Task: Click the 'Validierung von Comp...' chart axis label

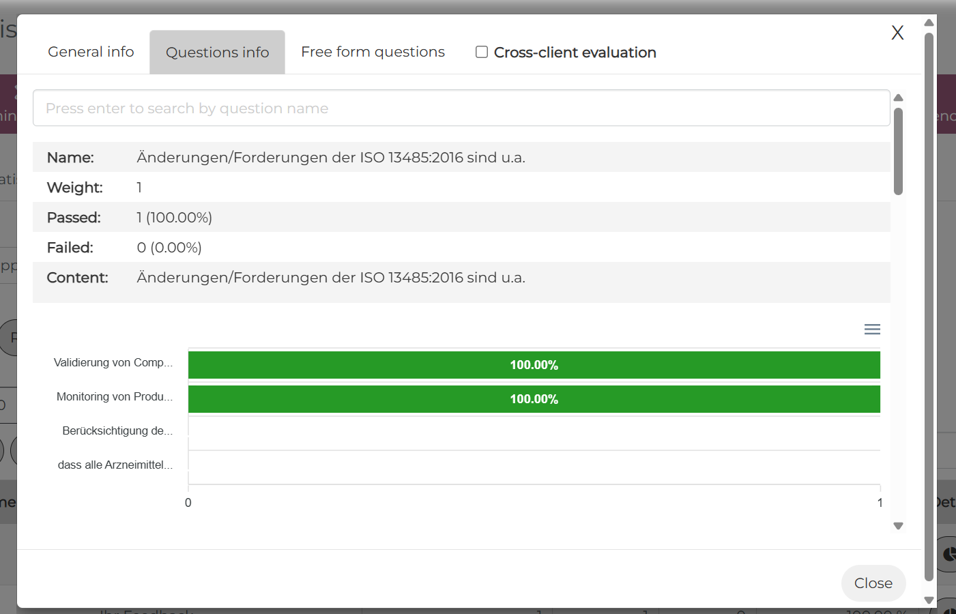Action: click(113, 362)
